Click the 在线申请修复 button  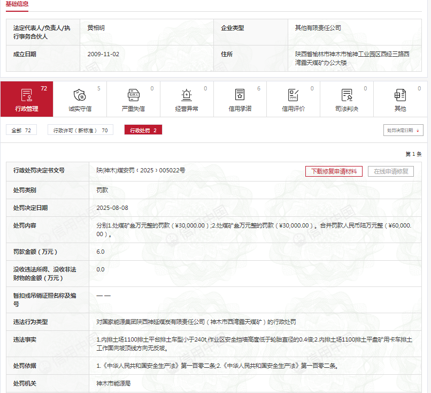pyautogui.click(x=391, y=171)
